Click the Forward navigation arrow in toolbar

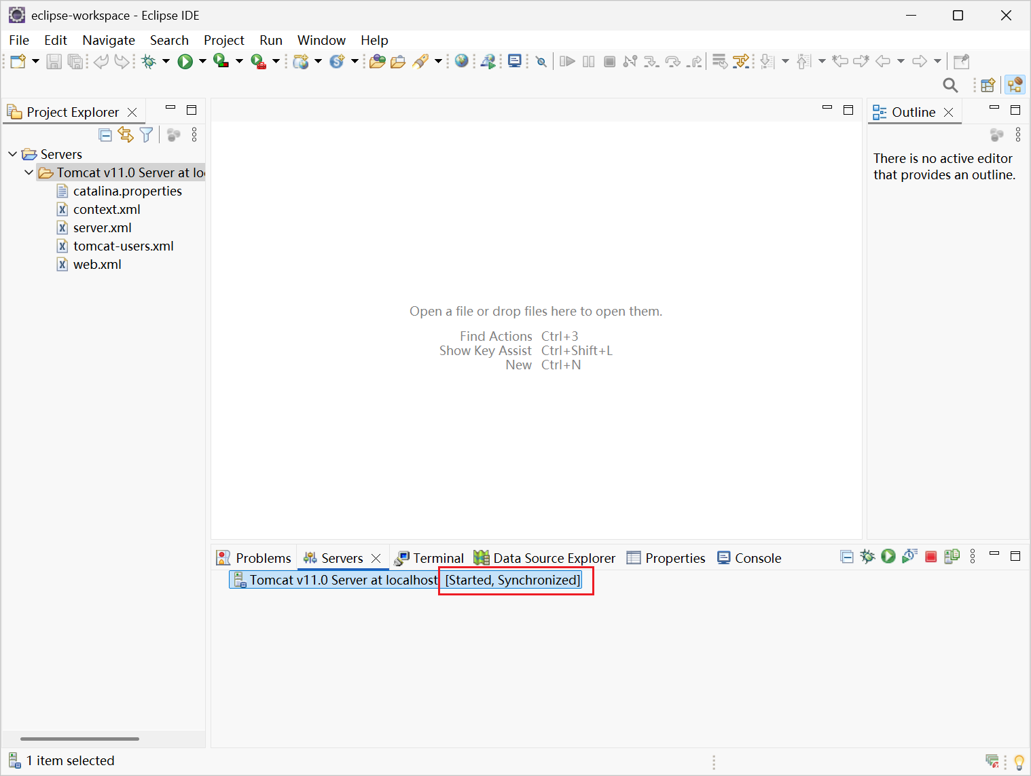click(x=919, y=62)
